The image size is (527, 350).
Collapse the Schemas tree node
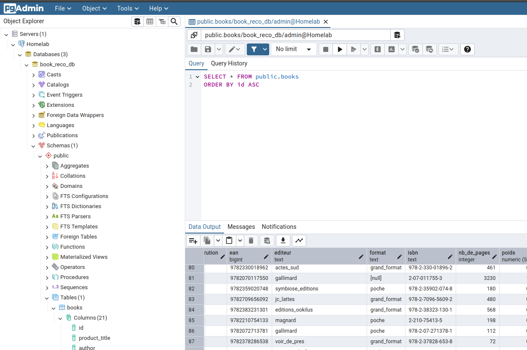coord(34,146)
